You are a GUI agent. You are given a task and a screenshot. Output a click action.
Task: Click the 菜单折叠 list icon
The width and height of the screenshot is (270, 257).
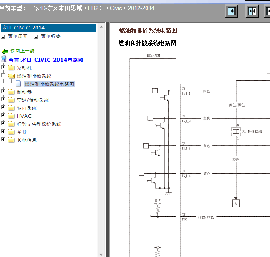(x=36, y=37)
